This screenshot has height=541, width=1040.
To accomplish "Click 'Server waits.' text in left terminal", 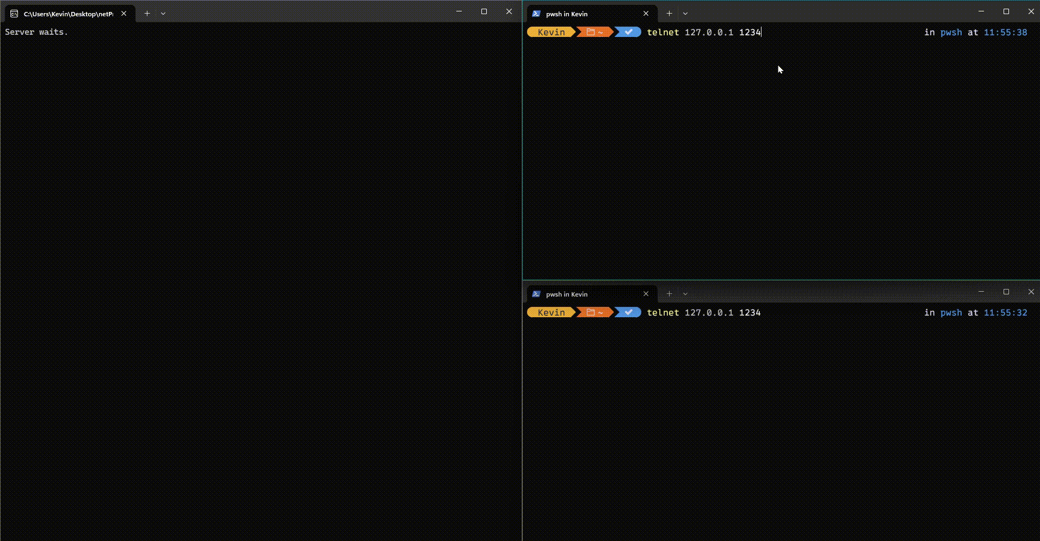I will [36, 32].
